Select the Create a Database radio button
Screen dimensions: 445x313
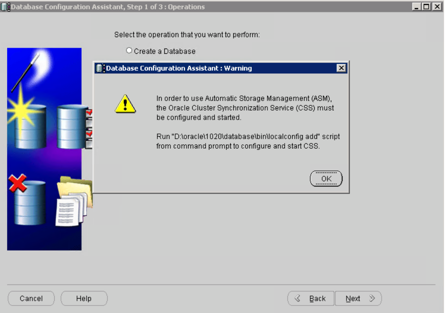point(129,50)
